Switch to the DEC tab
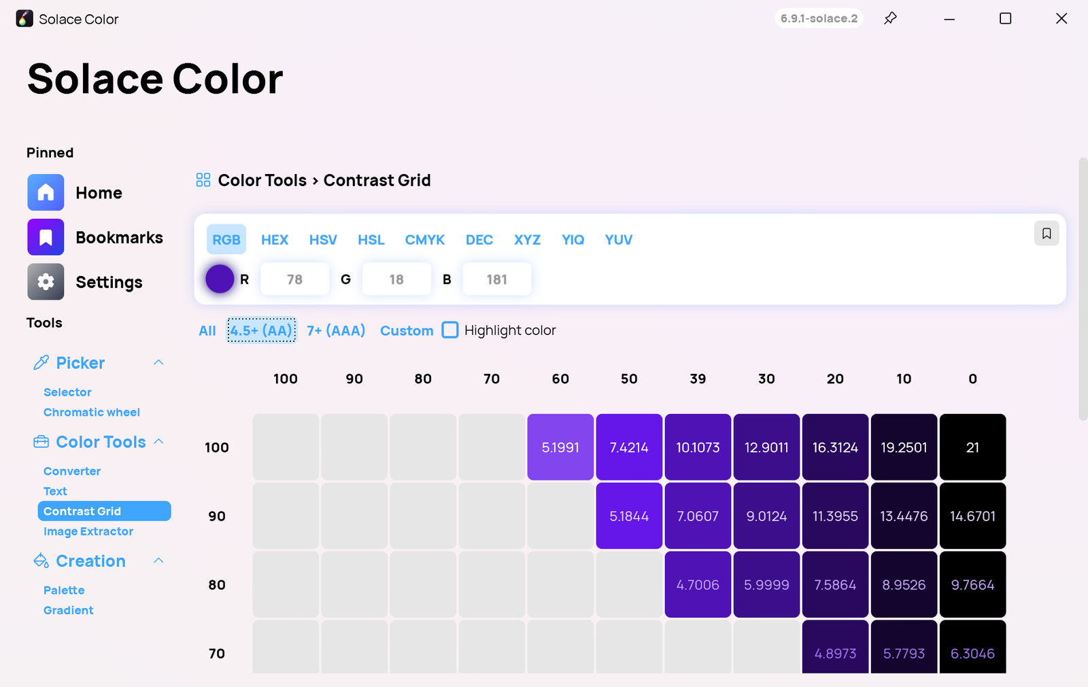1088x687 pixels. tap(479, 239)
